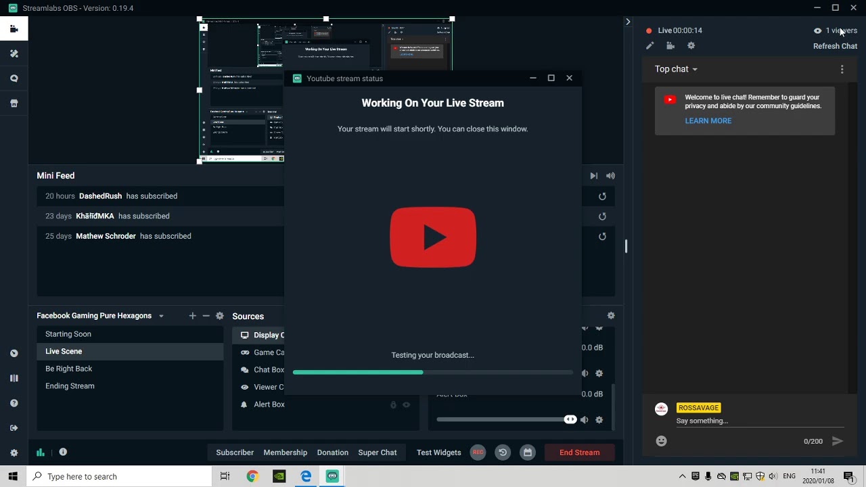The image size is (866, 487).
Task: Replay DashedRush subscription alert
Action: pyautogui.click(x=602, y=196)
